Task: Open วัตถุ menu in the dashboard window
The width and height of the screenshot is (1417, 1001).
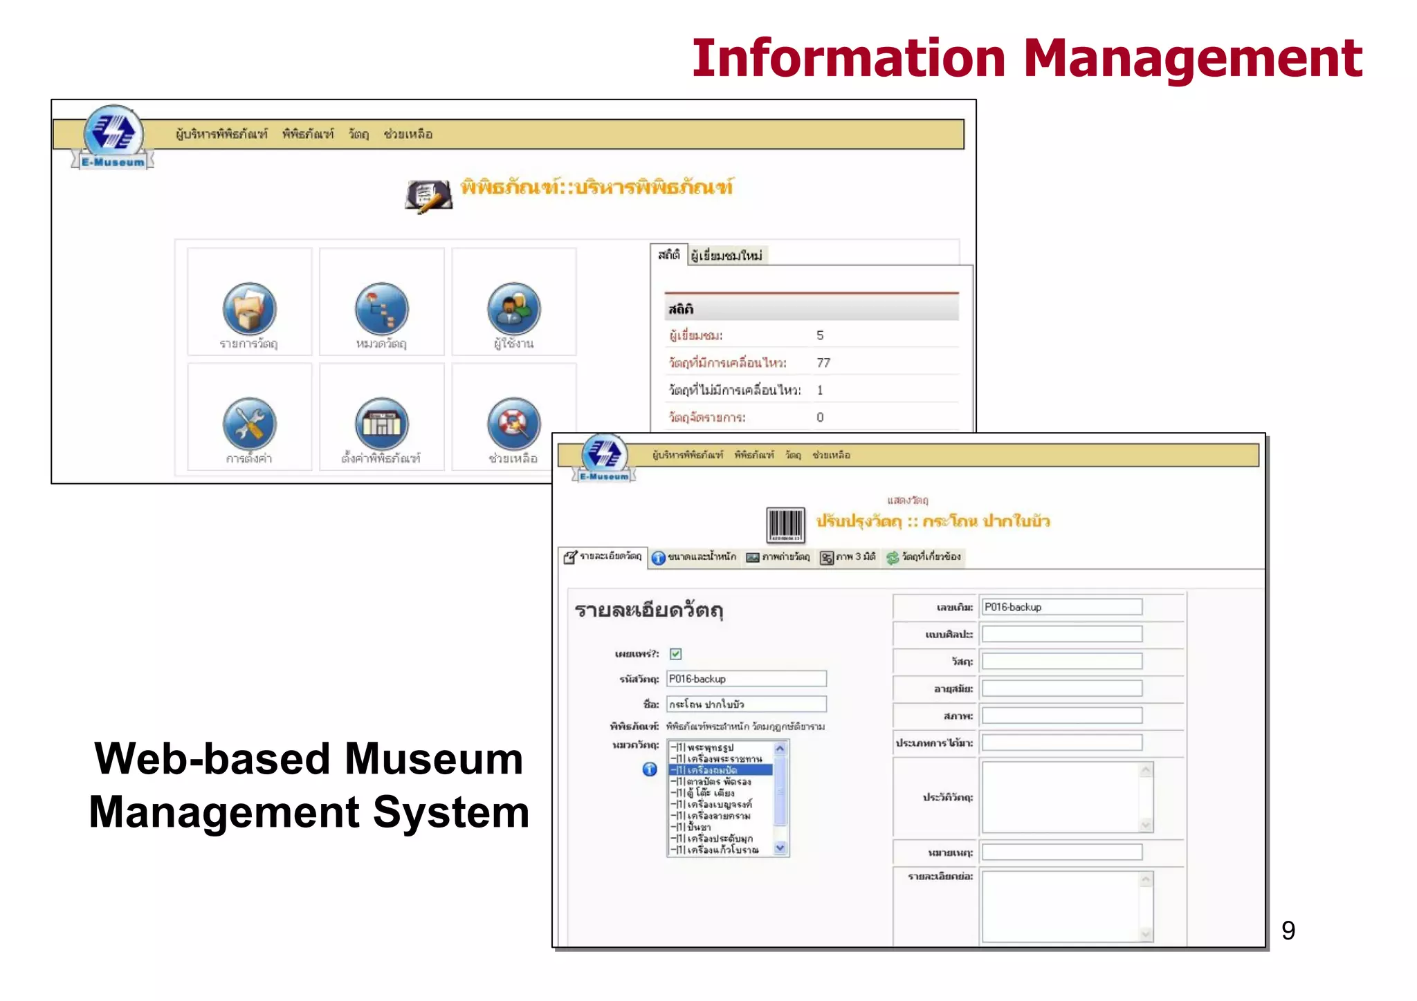Action: [358, 134]
